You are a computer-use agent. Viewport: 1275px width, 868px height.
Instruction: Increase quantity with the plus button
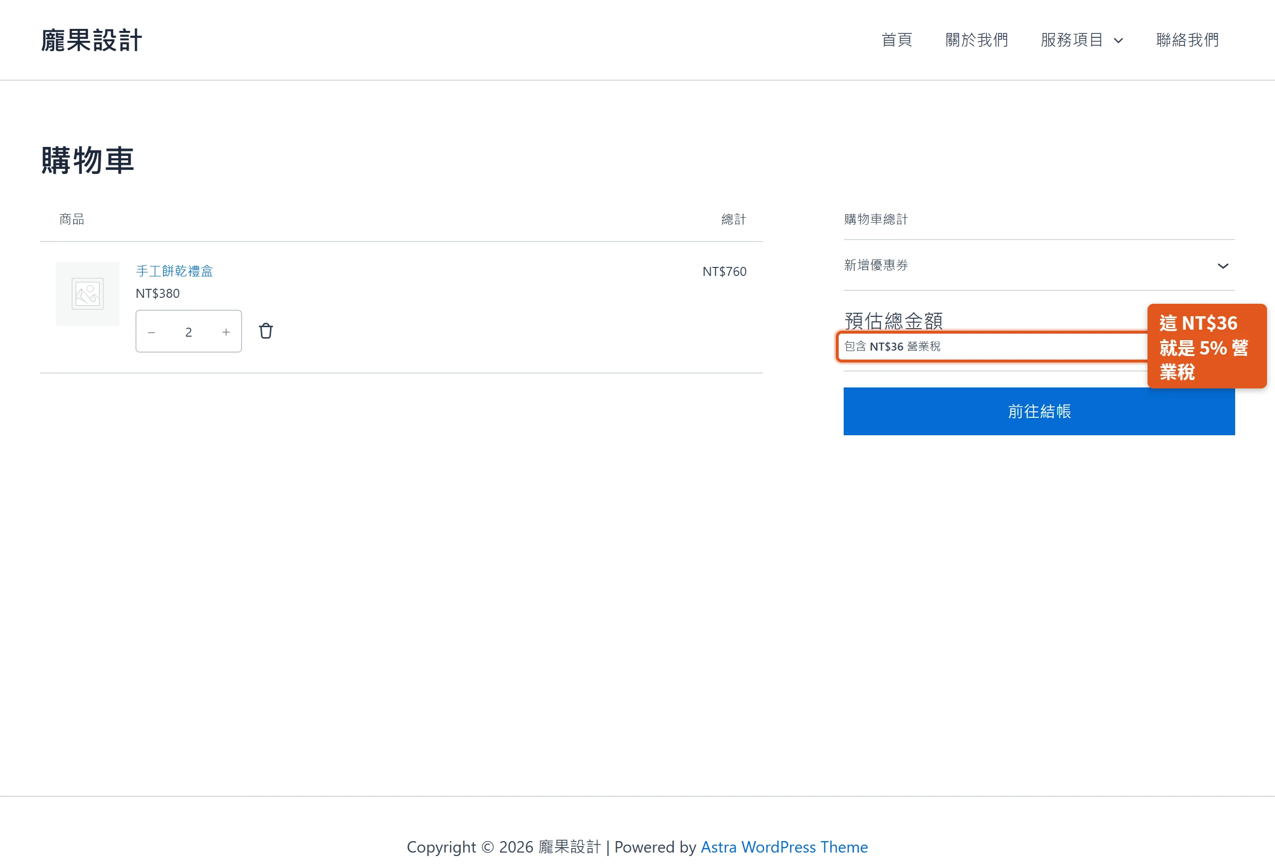point(226,332)
